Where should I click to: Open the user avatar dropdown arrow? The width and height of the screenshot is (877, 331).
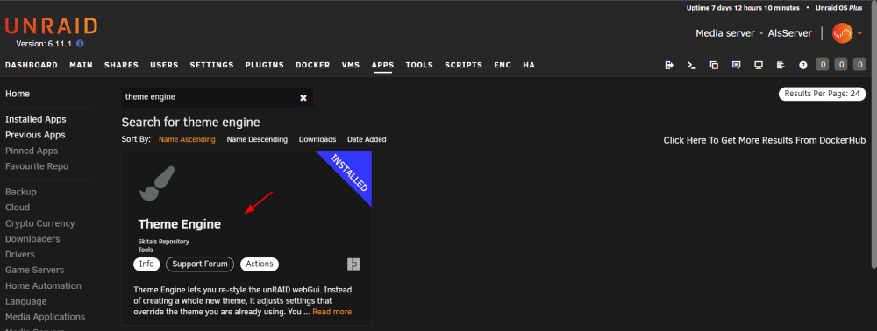point(859,33)
